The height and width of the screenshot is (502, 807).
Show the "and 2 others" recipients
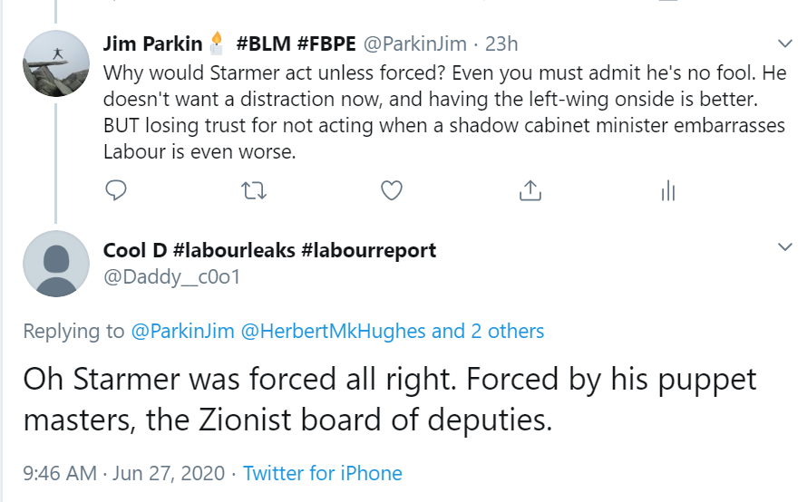488,331
